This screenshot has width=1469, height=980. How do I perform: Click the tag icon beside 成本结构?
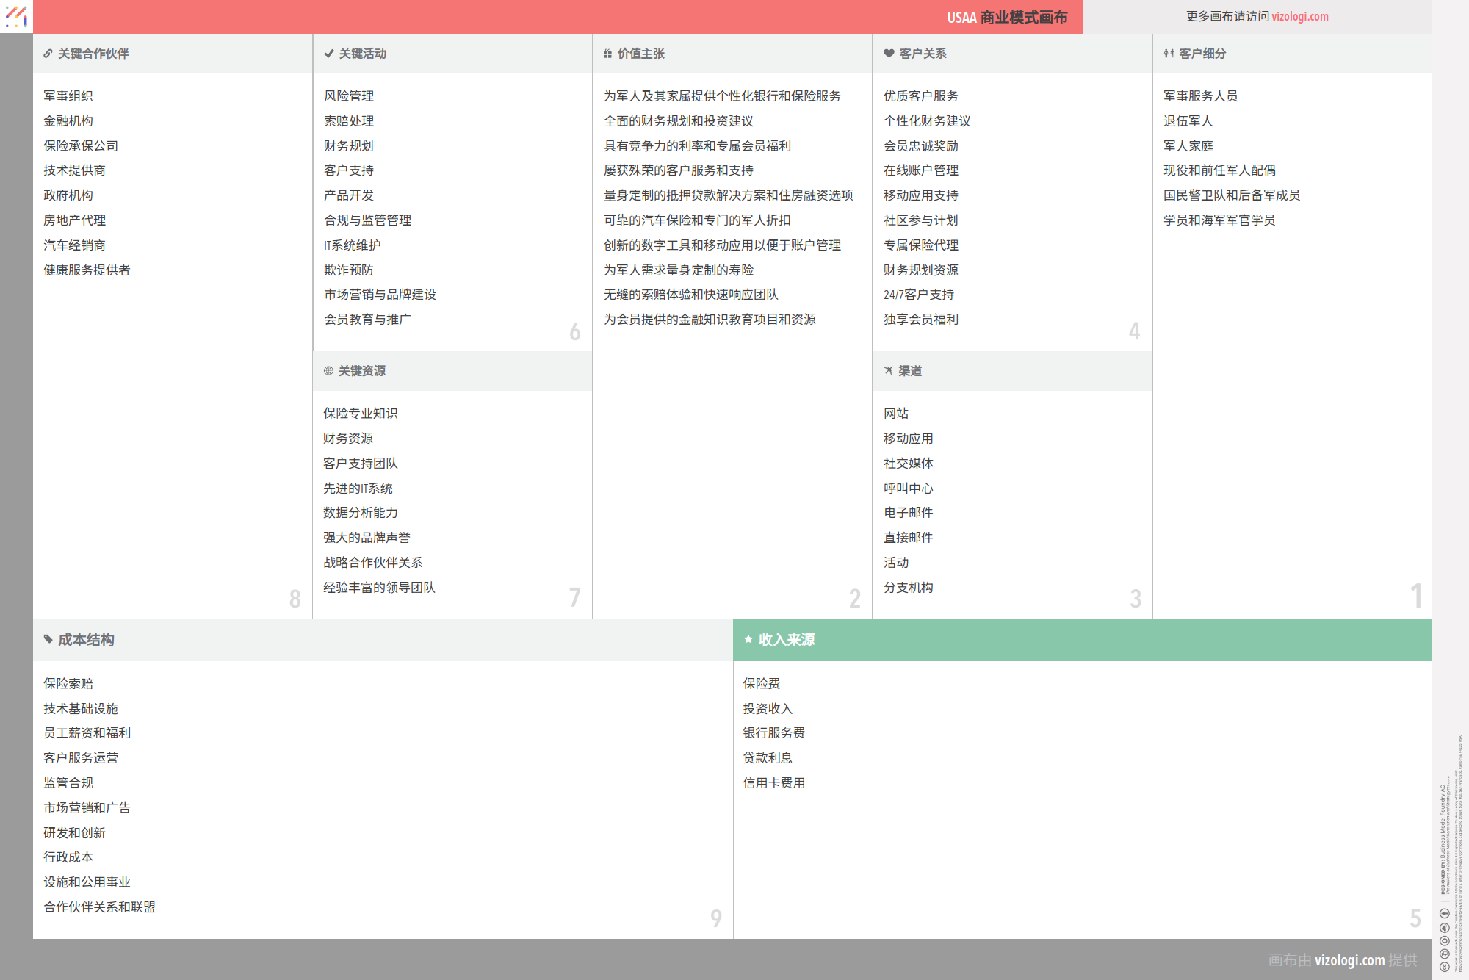(x=48, y=640)
